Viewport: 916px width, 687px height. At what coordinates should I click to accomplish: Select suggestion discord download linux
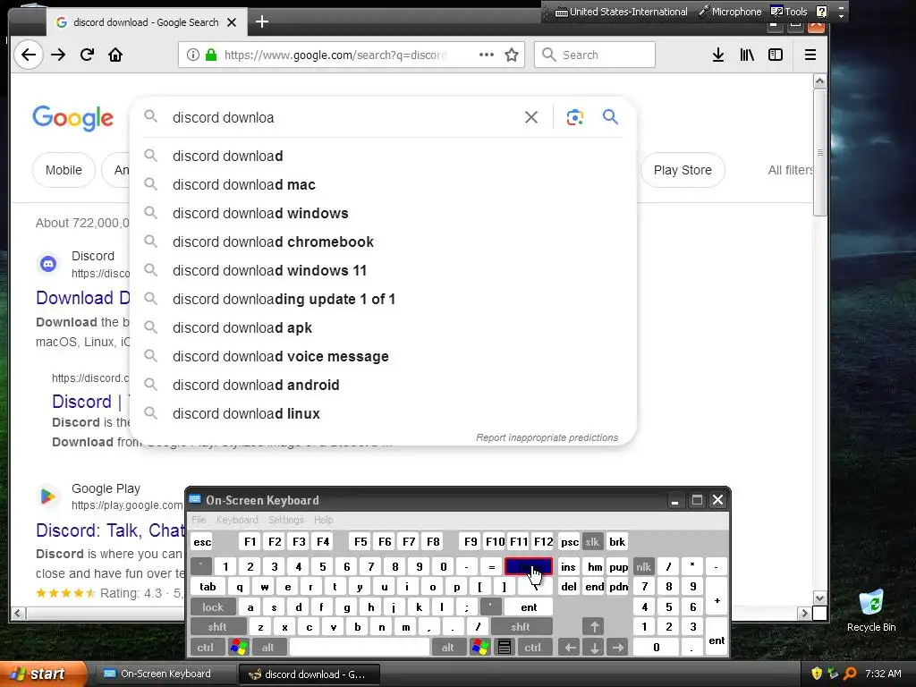(x=383, y=413)
